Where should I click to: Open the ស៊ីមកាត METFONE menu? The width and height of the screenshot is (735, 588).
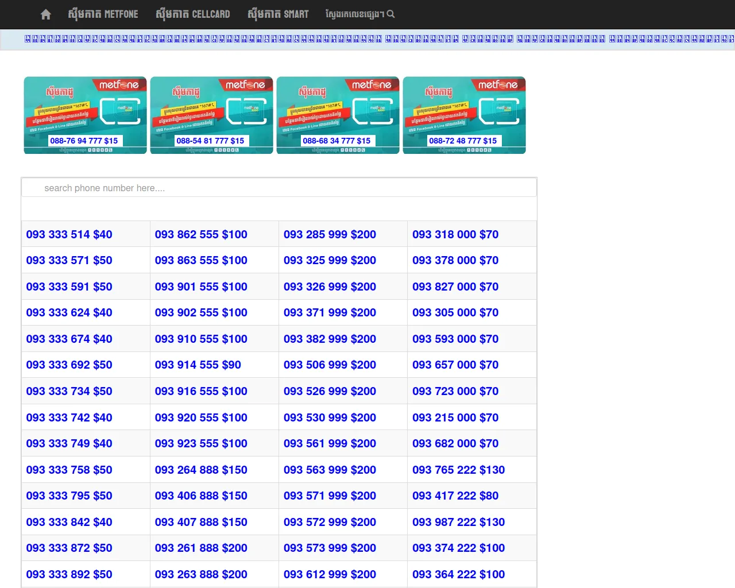click(x=103, y=14)
